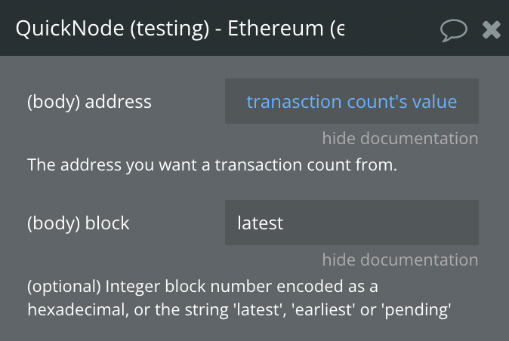Click the address transaction count description text
The height and width of the screenshot is (341, 509).
coord(212,164)
